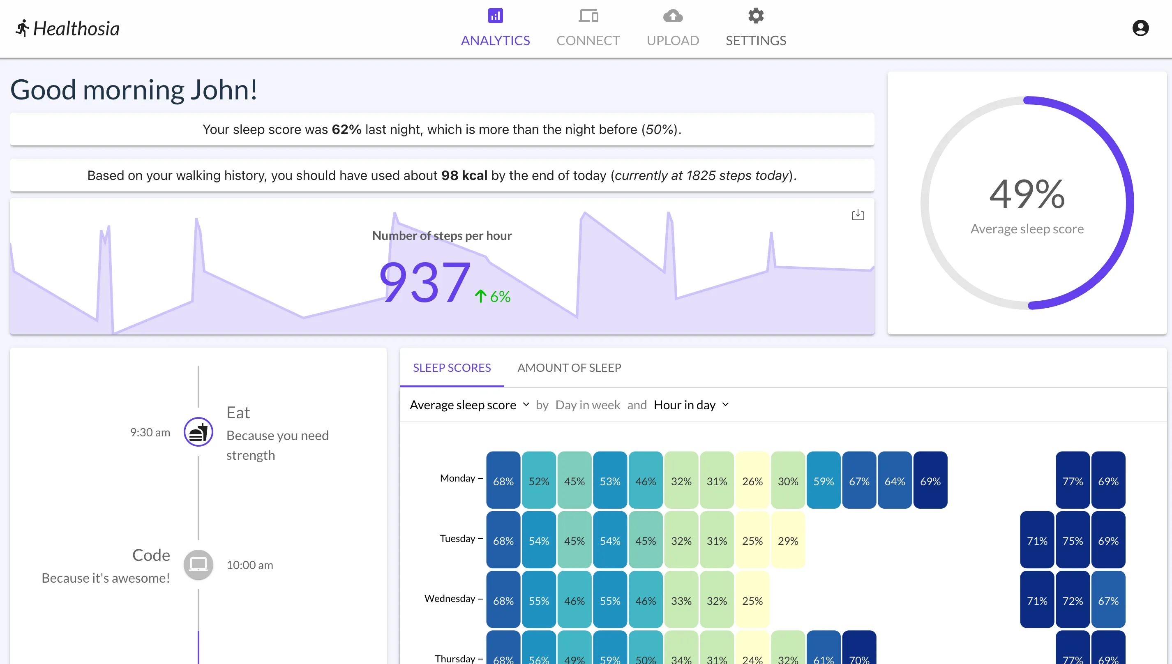This screenshot has height=664, width=1172.
Task: Click Monday's 77% heatmap cell
Action: click(x=1073, y=480)
